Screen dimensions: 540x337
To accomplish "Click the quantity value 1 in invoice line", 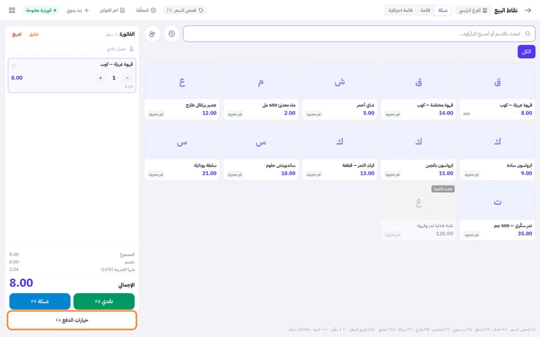I will pyautogui.click(x=113, y=78).
